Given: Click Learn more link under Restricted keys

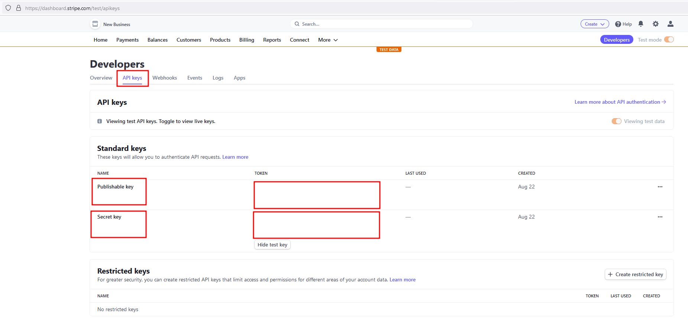Looking at the screenshot, I should click(403, 280).
